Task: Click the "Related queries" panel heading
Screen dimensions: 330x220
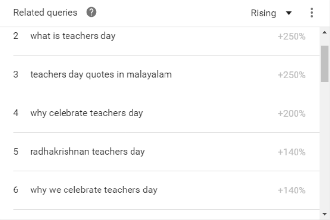Action: point(45,13)
